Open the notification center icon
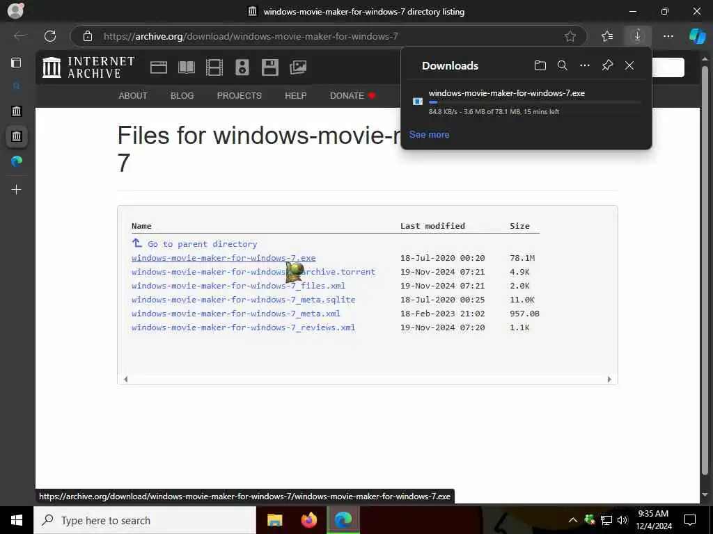This screenshot has height=534, width=713. (690, 520)
